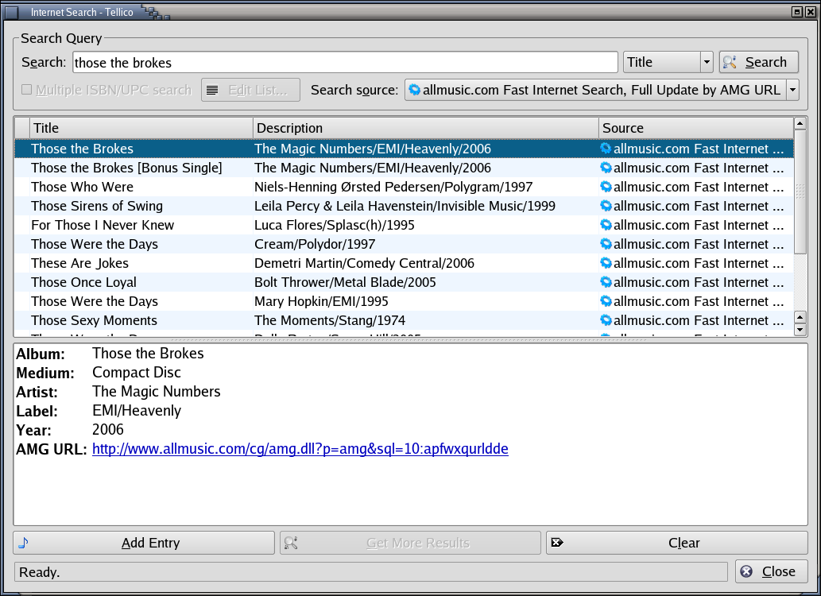Click the allmusic.com icon in Search source combo
This screenshot has width=821, height=596.
click(x=414, y=90)
